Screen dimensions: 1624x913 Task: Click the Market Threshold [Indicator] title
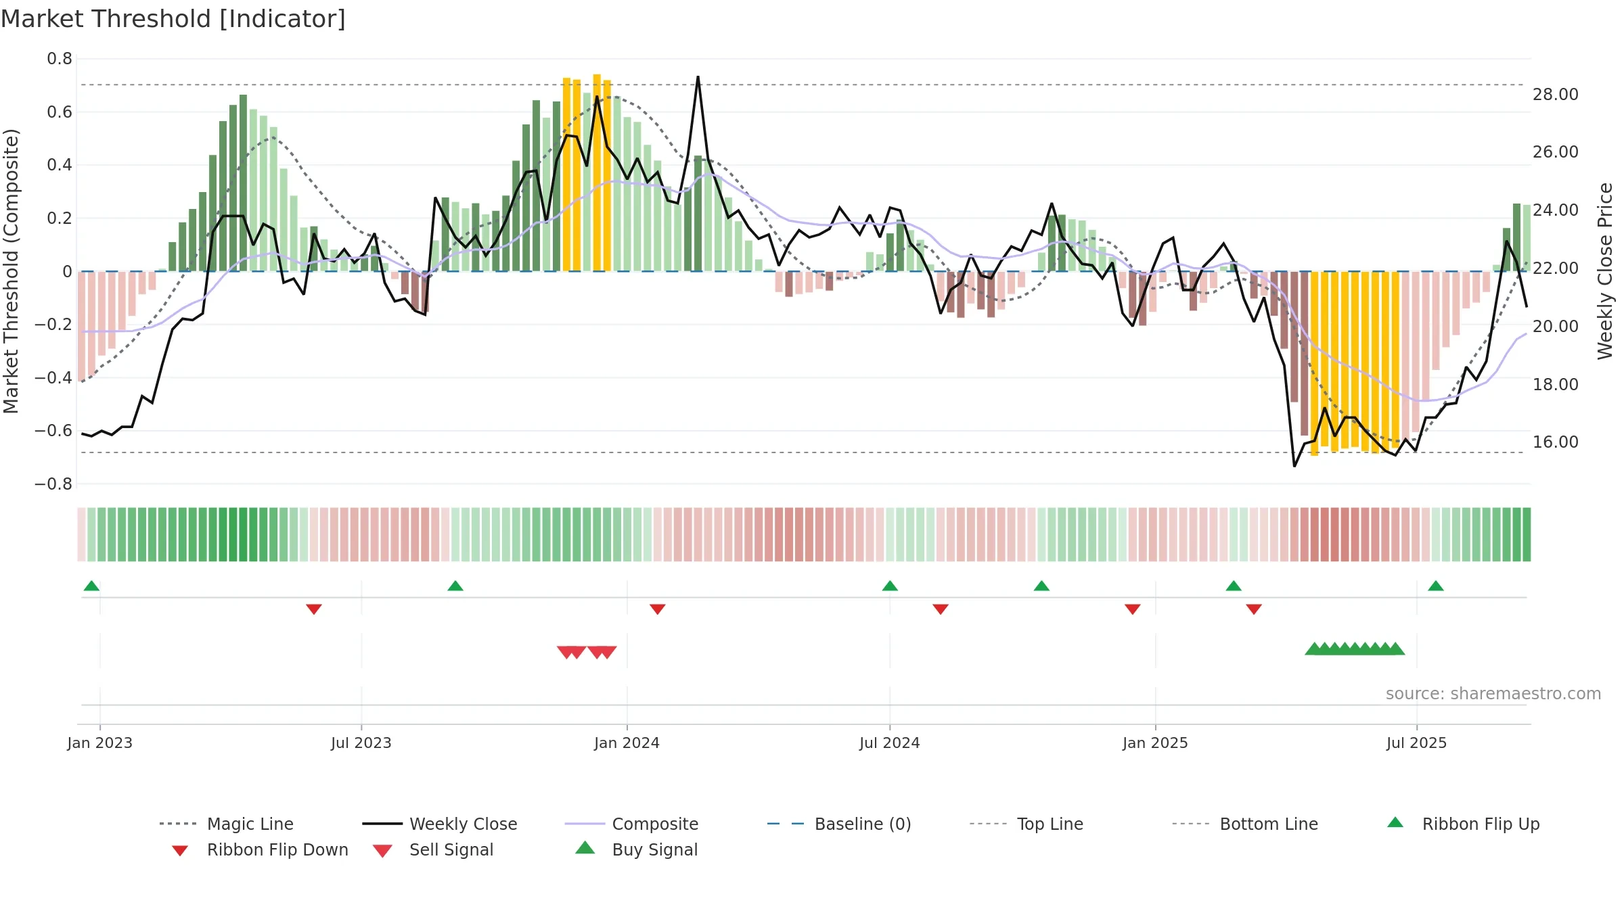[x=173, y=19]
